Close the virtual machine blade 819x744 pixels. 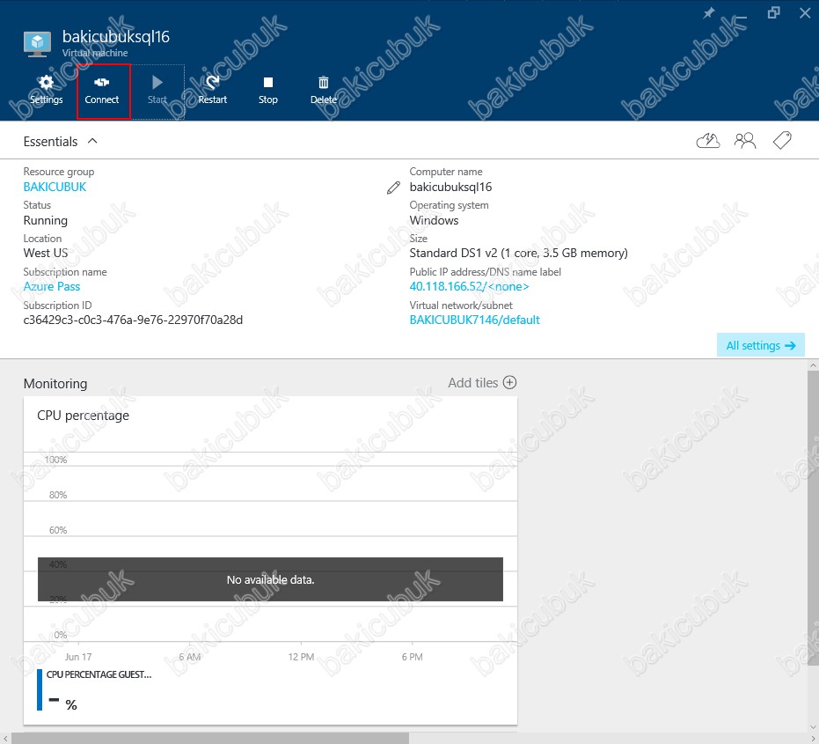pos(805,13)
